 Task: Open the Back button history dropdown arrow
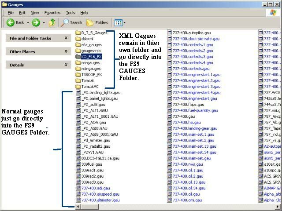[28, 22]
